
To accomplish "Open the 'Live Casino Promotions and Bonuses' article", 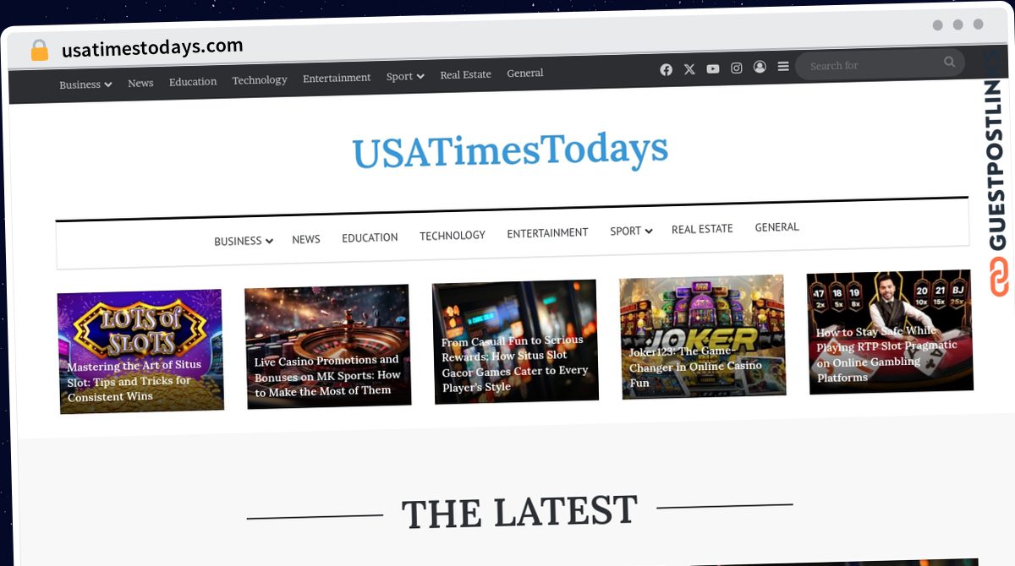I will pos(328,346).
